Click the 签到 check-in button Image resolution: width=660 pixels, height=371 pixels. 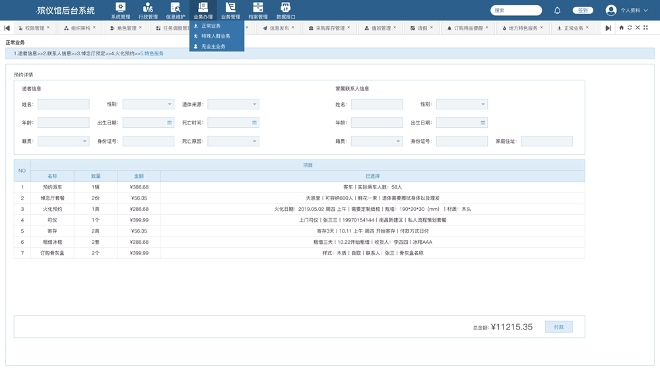point(581,11)
